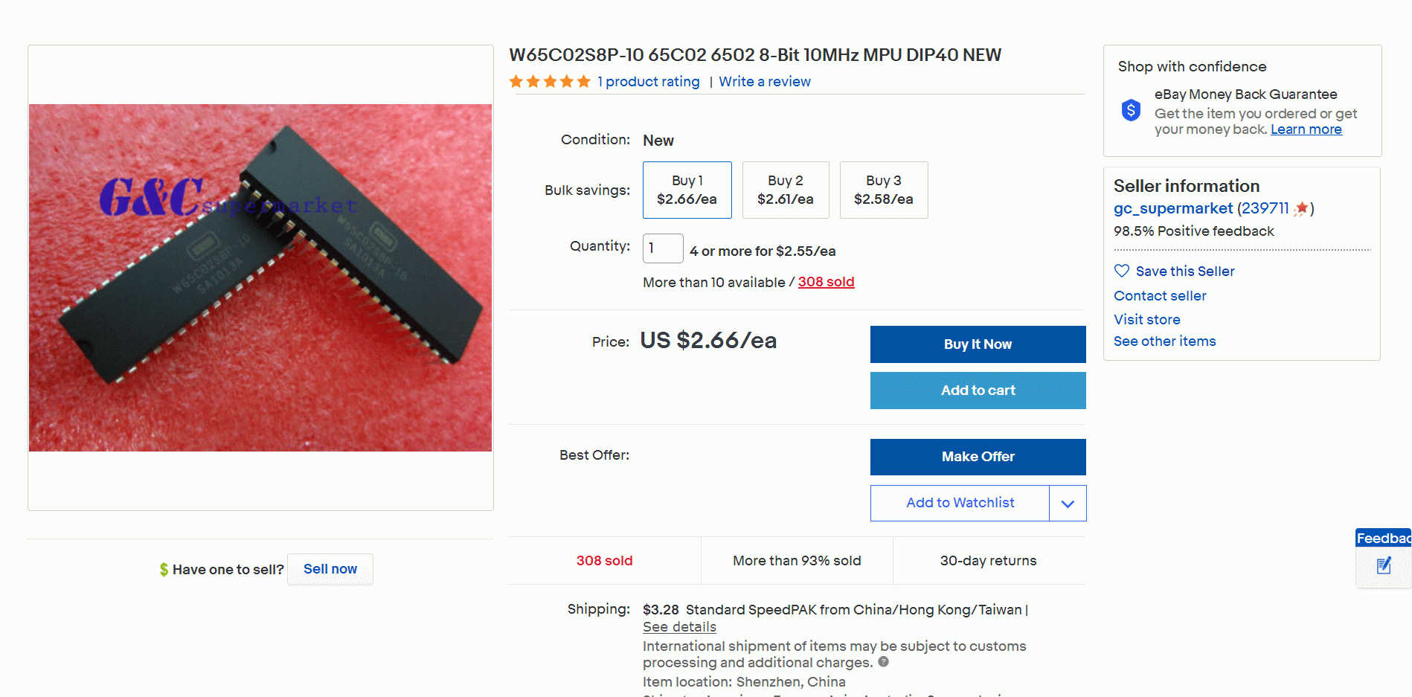Open the 308 sold link
This screenshot has height=697, width=1412.
pyautogui.click(x=826, y=282)
